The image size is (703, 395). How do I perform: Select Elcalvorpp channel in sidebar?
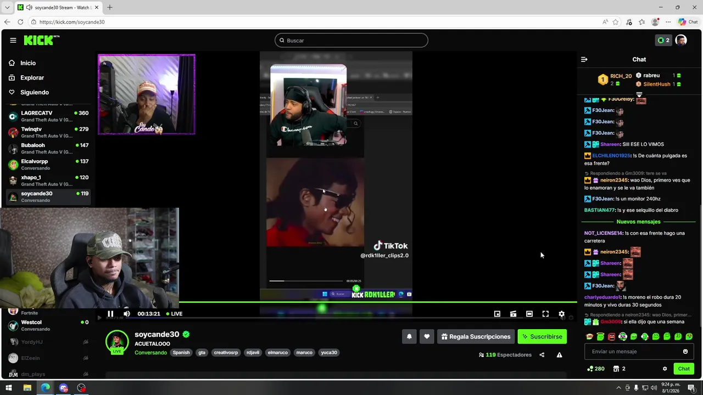coord(48,164)
